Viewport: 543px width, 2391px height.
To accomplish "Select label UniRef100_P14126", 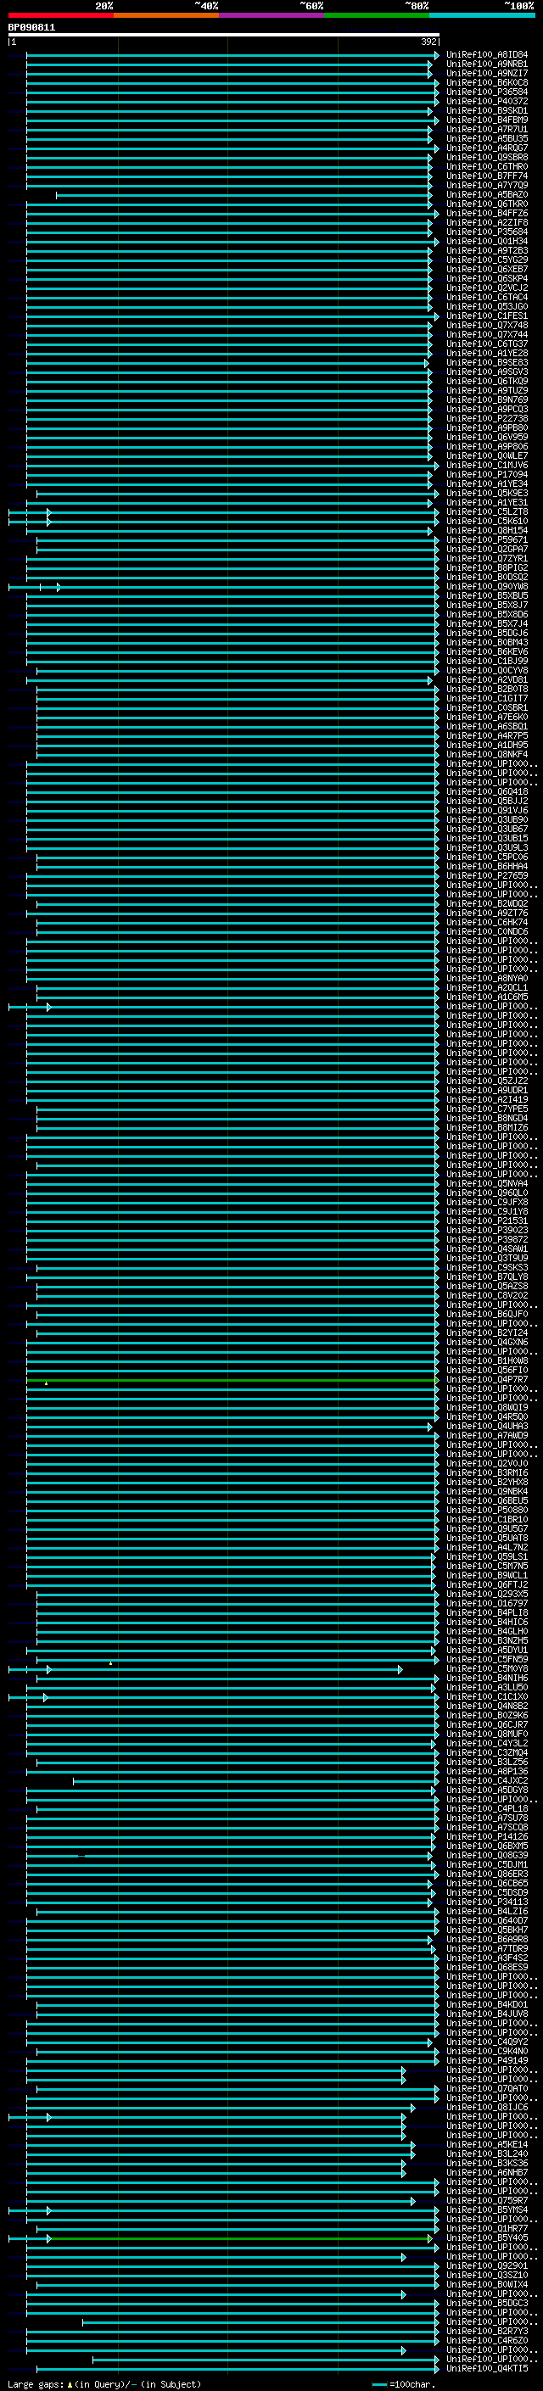I will [x=487, y=1837].
